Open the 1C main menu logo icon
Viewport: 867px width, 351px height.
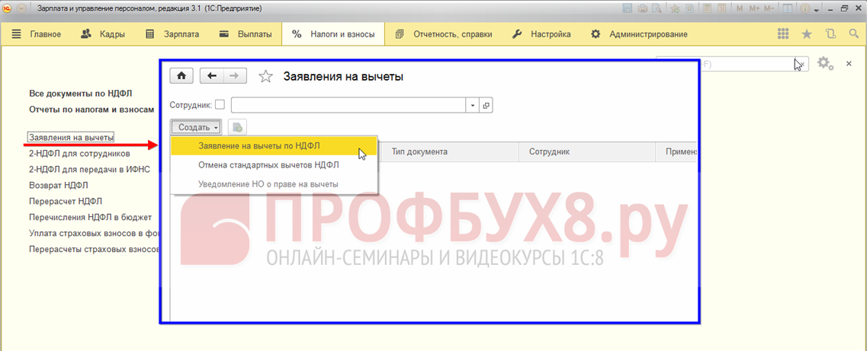pos(8,9)
